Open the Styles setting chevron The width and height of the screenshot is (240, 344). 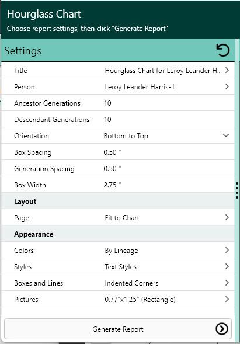click(227, 266)
